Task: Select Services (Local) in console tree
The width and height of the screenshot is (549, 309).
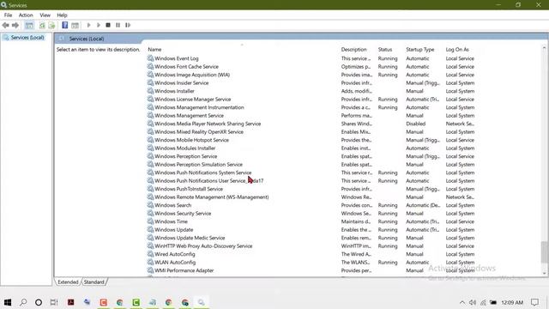Action: coord(27,37)
